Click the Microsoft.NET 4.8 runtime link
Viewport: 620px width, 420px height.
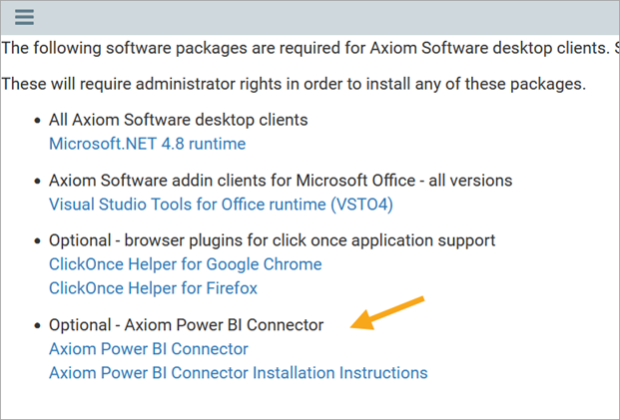pyautogui.click(x=147, y=144)
